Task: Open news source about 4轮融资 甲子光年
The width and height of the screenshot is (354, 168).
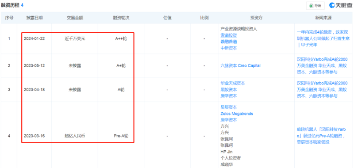Action: tap(323, 38)
